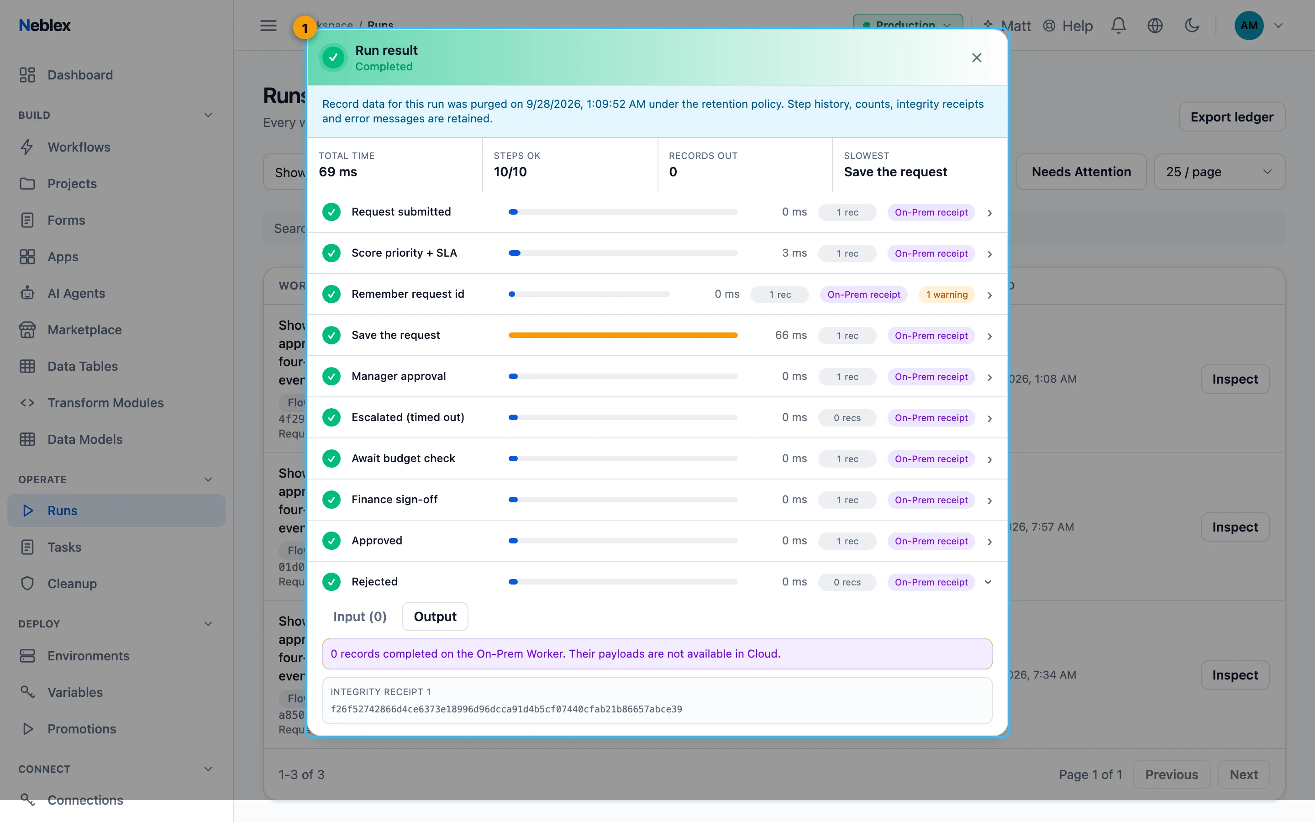Collapse the Rejected step

pyautogui.click(x=989, y=582)
